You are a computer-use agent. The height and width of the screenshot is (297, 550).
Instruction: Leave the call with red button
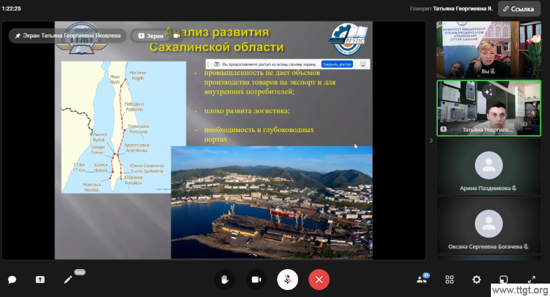tap(319, 279)
